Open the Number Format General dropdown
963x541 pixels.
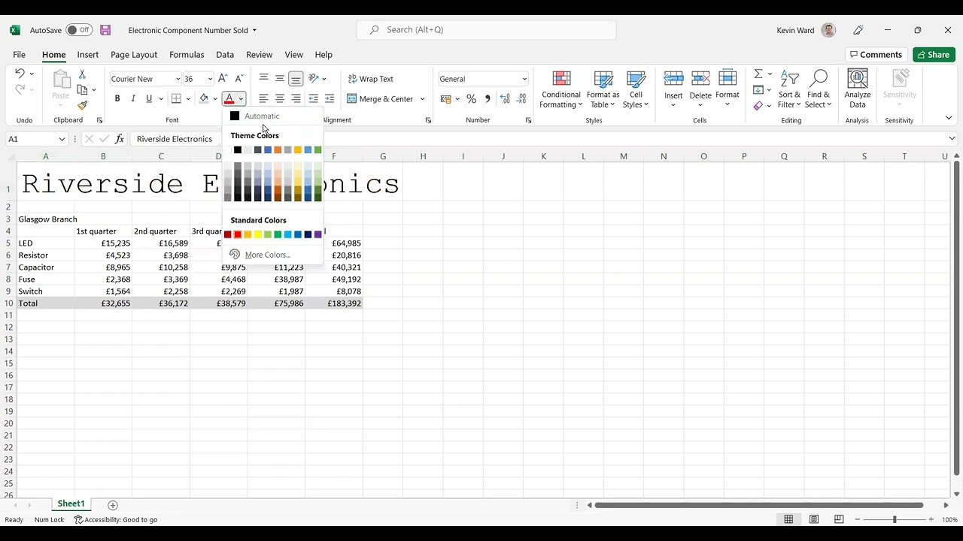tap(524, 79)
